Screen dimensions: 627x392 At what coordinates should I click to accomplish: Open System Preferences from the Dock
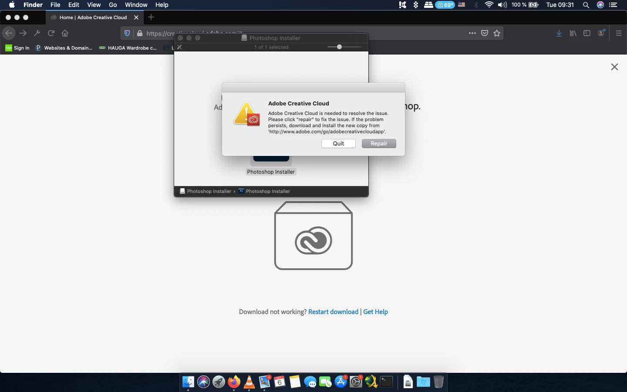(356, 382)
